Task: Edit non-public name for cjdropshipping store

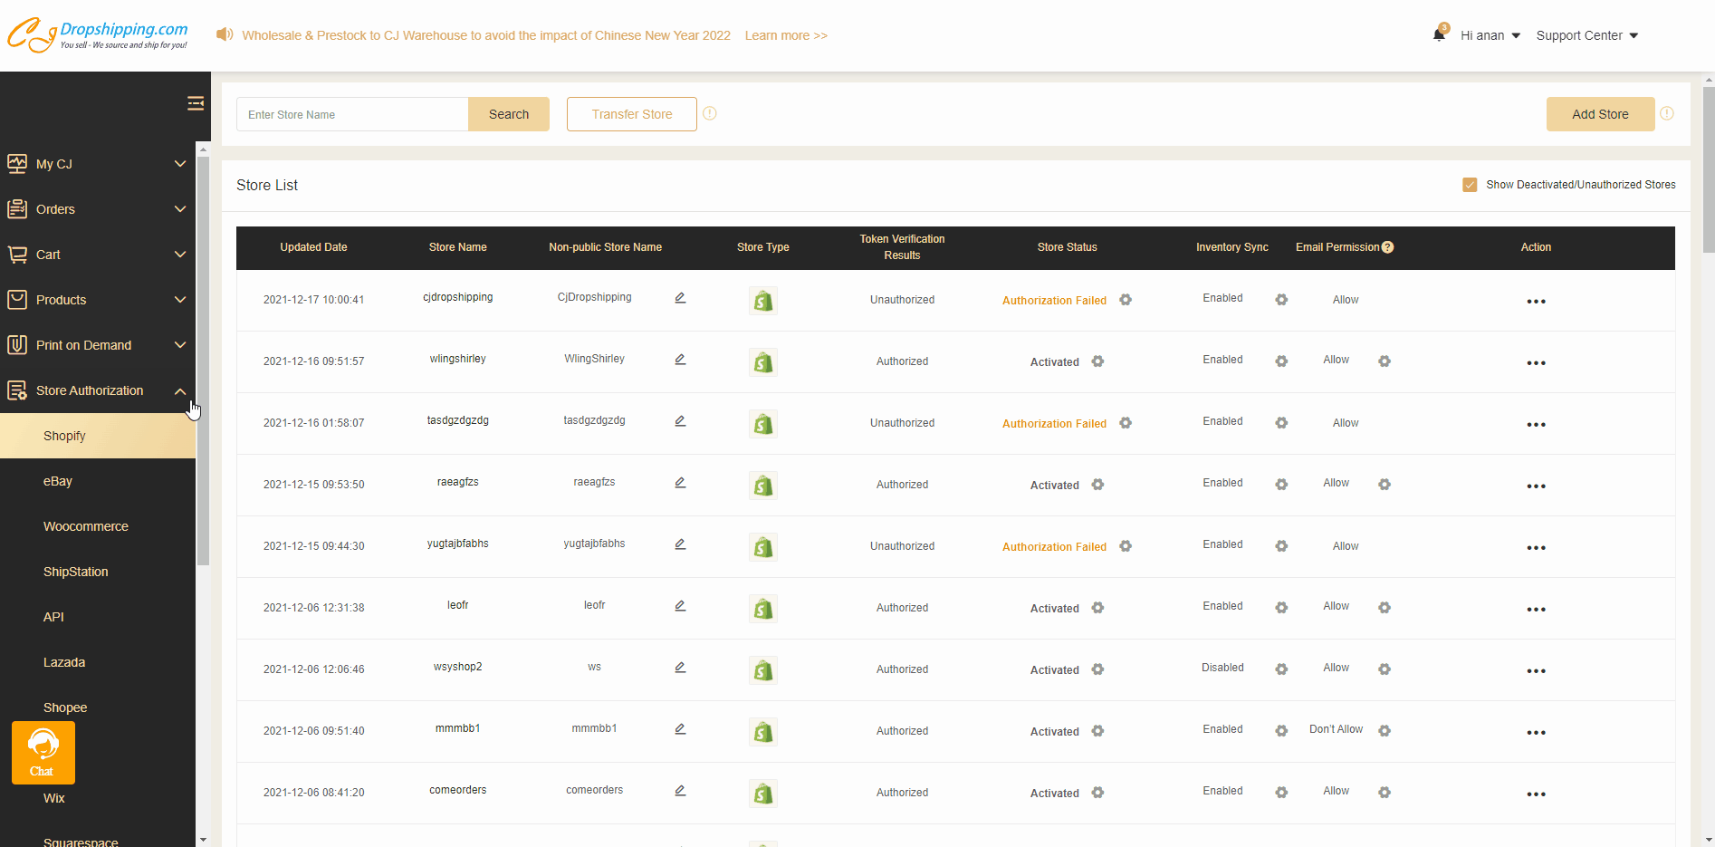Action: [680, 298]
